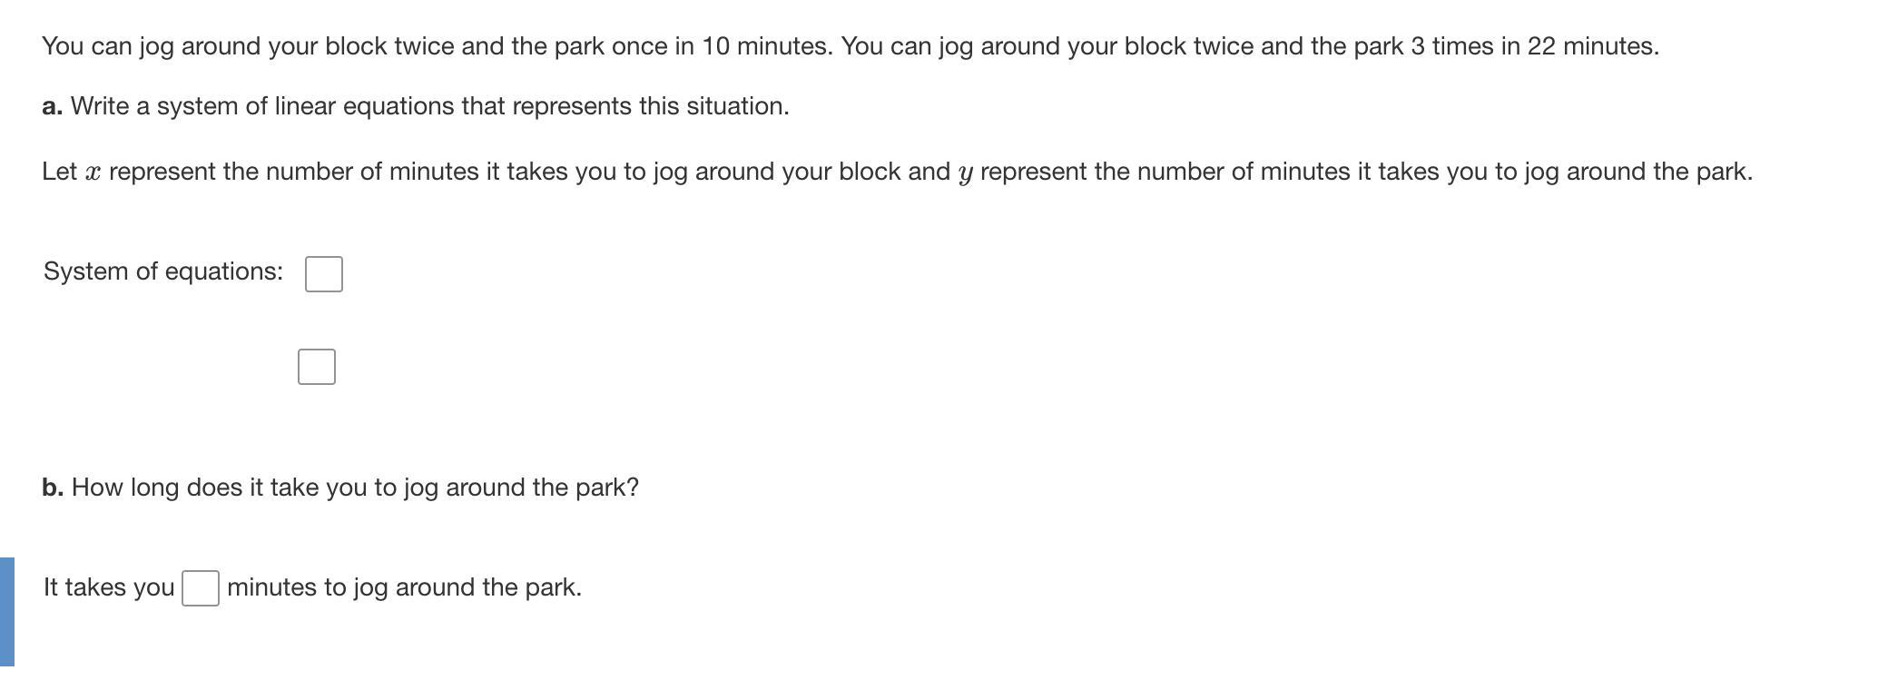The height and width of the screenshot is (690, 1888).
Task: Click the text 'It takes you'
Action: pyautogui.click(x=109, y=587)
